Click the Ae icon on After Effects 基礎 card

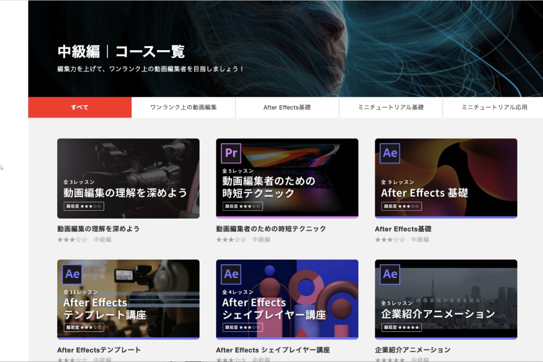pyautogui.click(x=390, y=153)
